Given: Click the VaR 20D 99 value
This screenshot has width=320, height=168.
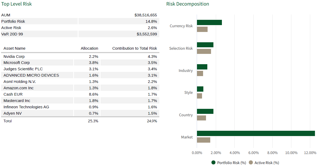Looking at the screenshot, I should click(x=147, y=34).
